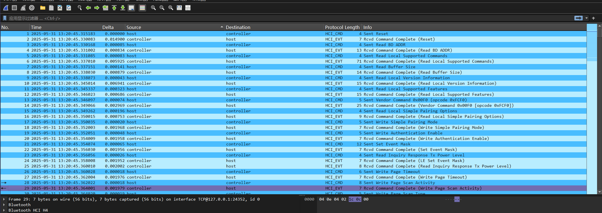Toggle packet list colorization

pos(142,8)
